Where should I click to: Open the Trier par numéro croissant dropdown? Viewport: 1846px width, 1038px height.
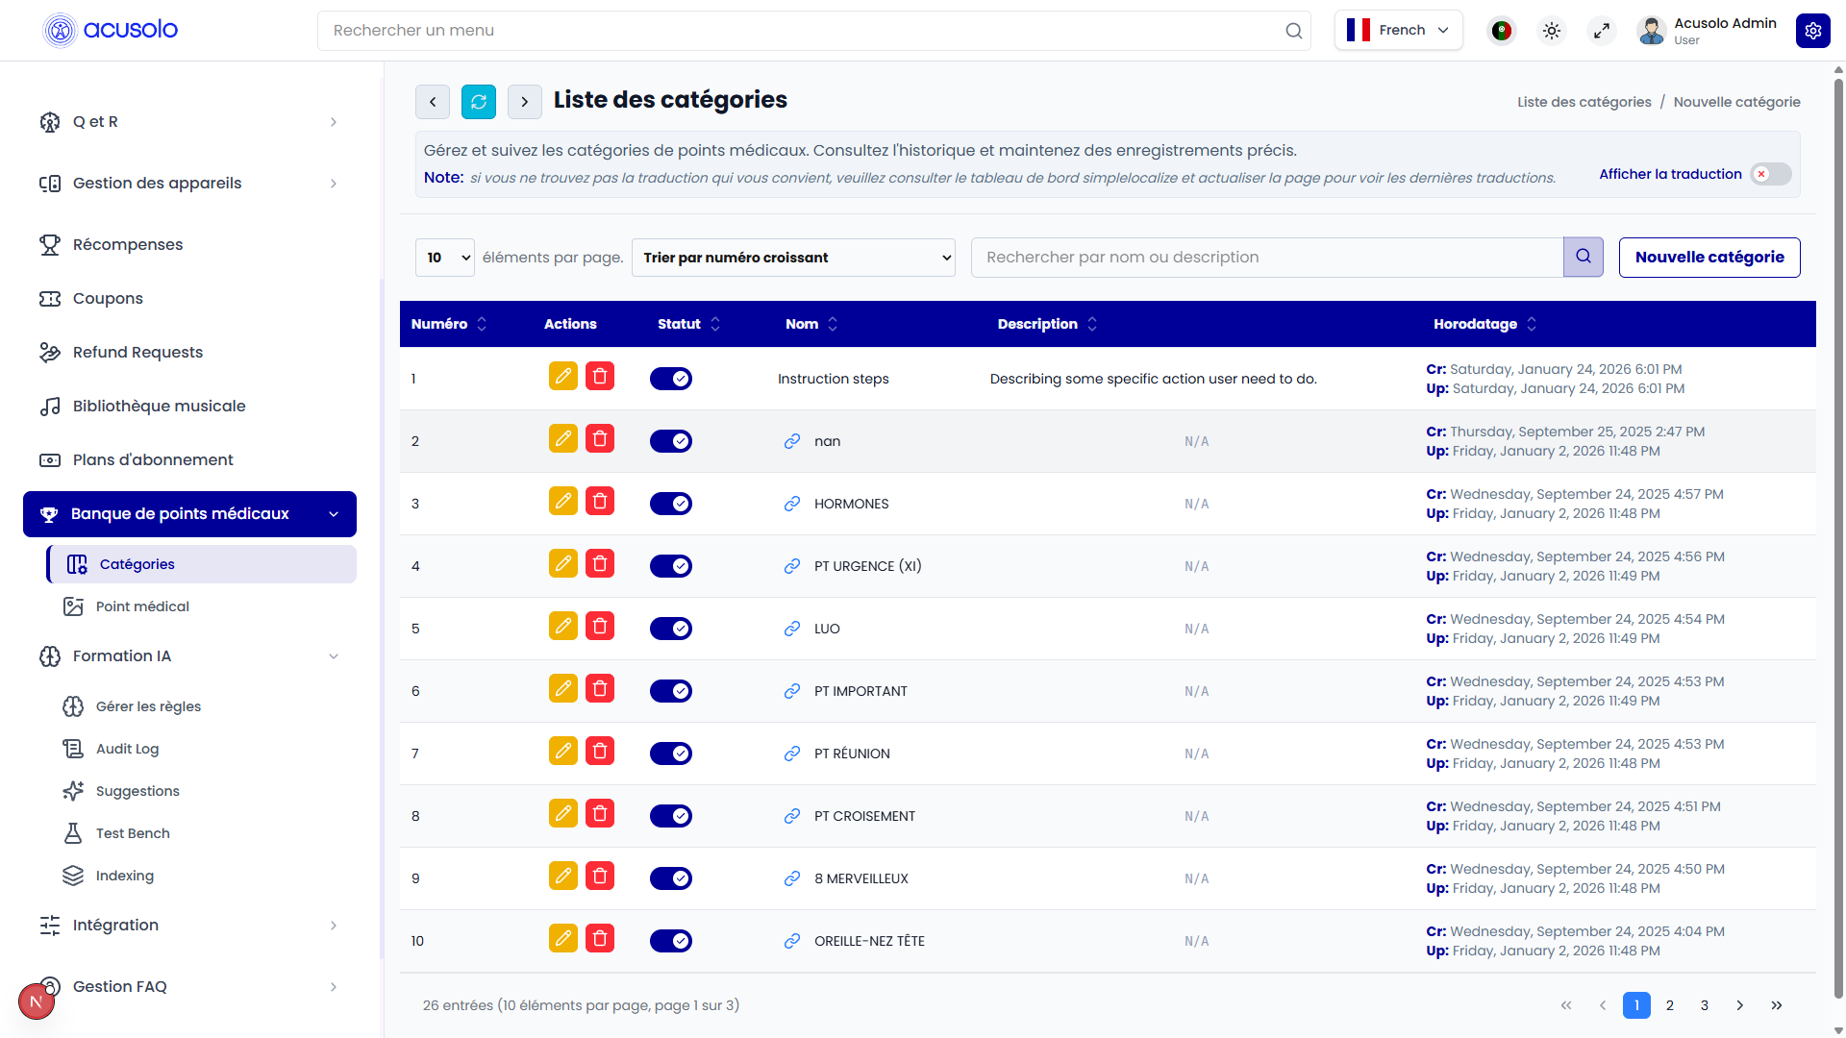pos(793,257)
